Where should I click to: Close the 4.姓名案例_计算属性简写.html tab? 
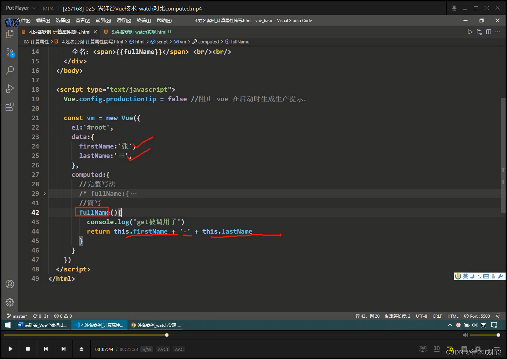(95, 32)
